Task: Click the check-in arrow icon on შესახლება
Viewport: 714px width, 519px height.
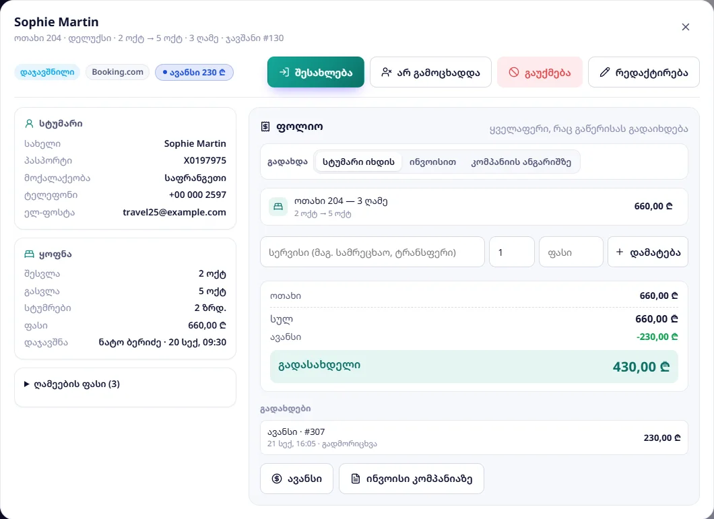Action: click(x=284, y=73)
